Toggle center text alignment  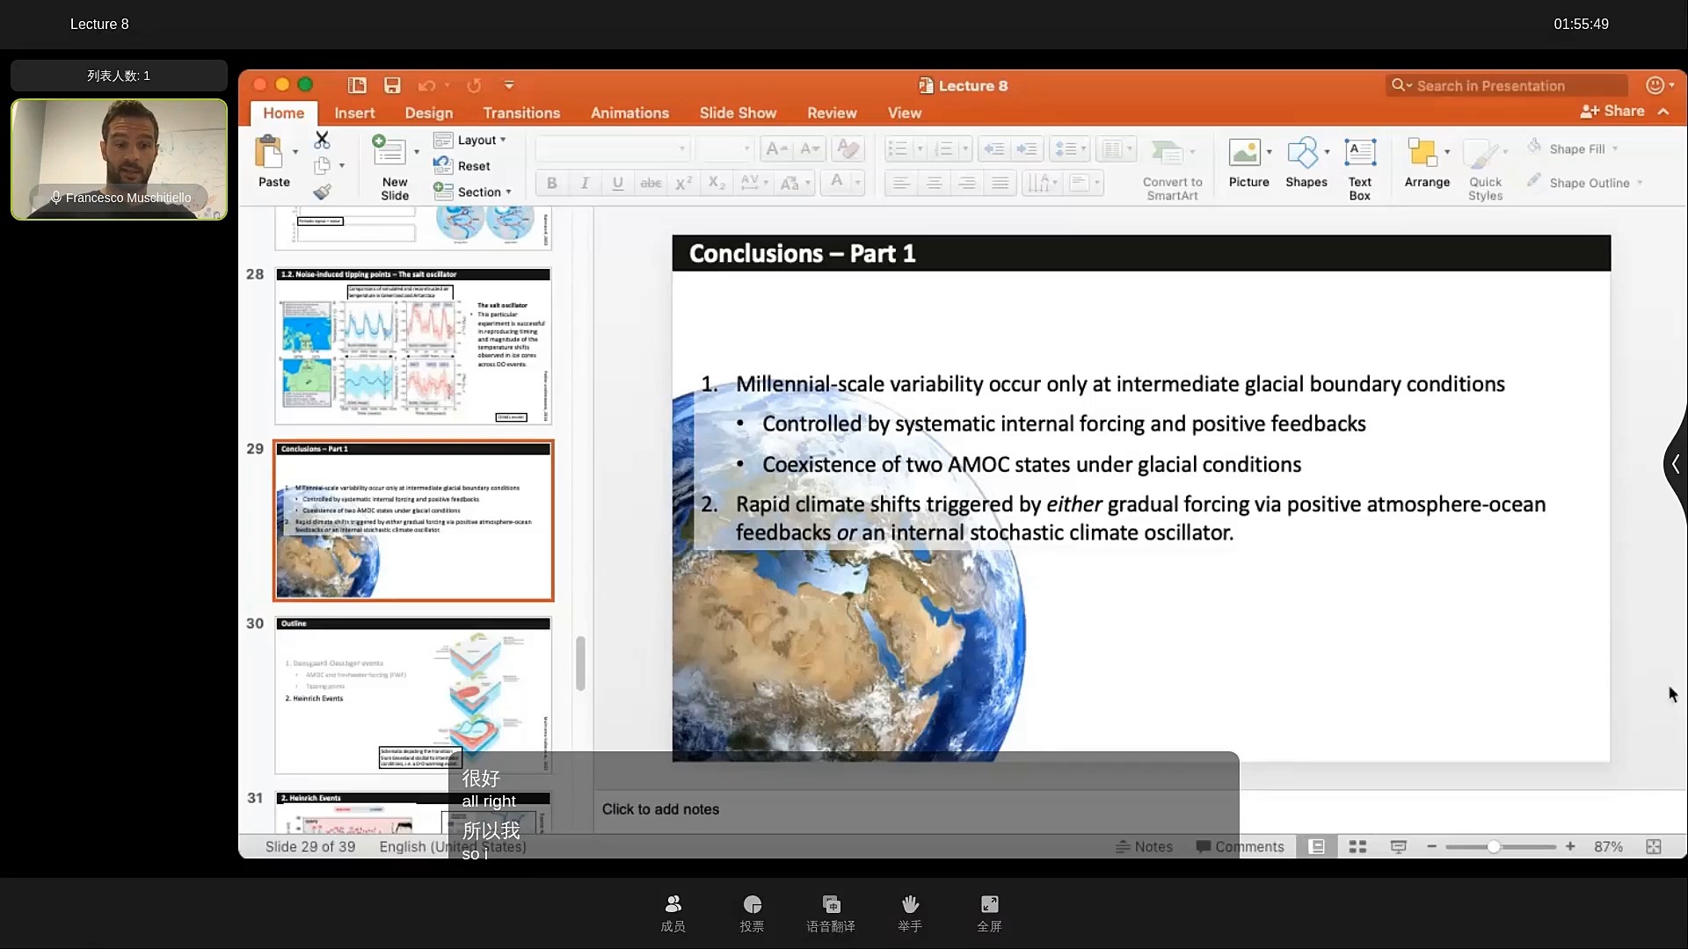(x=934, y=183)
